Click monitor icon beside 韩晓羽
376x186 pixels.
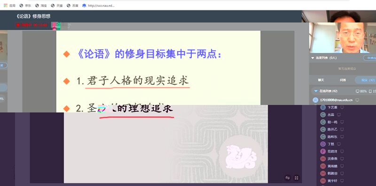pos(342,173)
